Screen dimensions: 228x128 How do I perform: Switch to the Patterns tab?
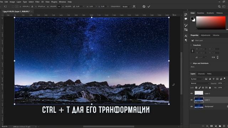pos(219,13)
